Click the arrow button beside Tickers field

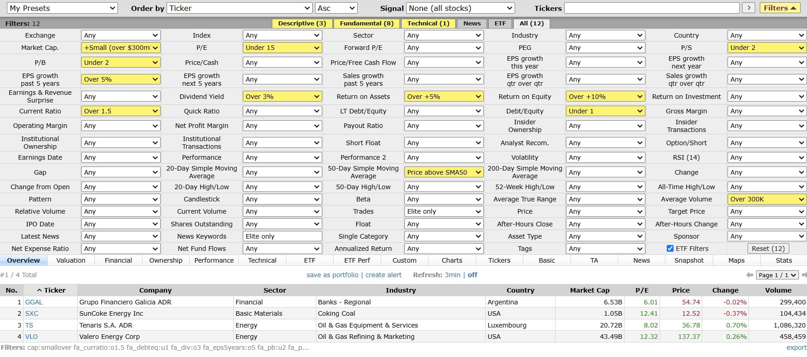point(748,8)
